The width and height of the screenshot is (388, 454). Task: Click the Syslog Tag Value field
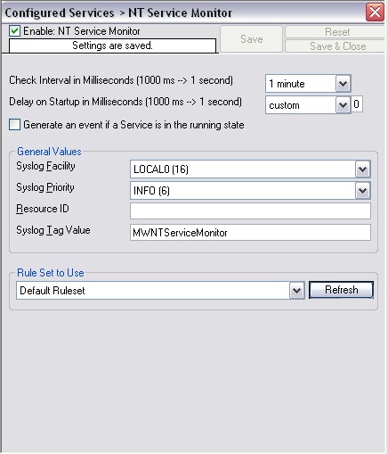[x=250, y=232]
